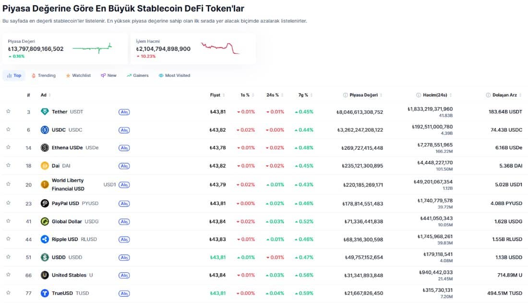Toggle watchlist star for PayPal USD
528x303 pixels.
(9, 203)
